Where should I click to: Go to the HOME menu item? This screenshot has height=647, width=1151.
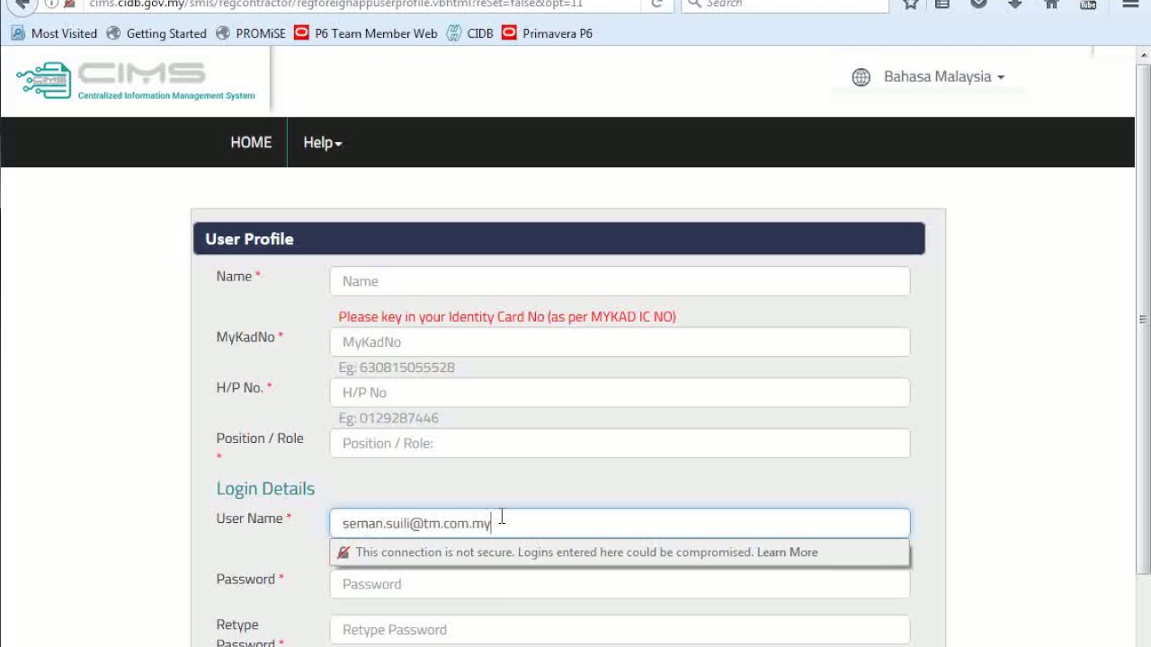pyautogui.click(x=251, y=143)
